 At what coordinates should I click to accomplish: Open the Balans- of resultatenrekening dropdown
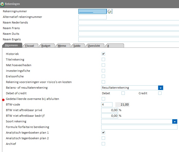(161, 88)
